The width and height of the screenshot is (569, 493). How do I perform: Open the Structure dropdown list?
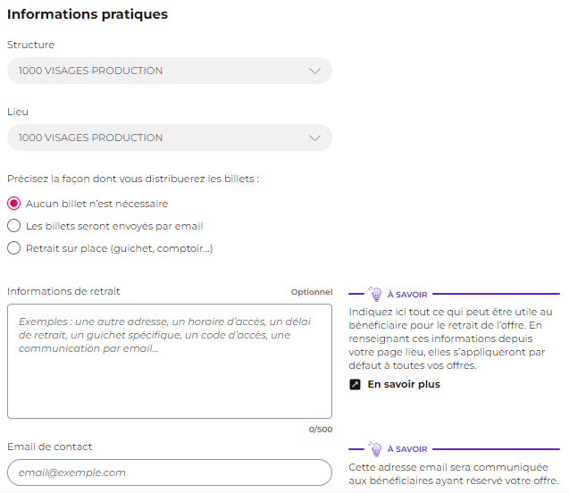click(x=170, y=71)
